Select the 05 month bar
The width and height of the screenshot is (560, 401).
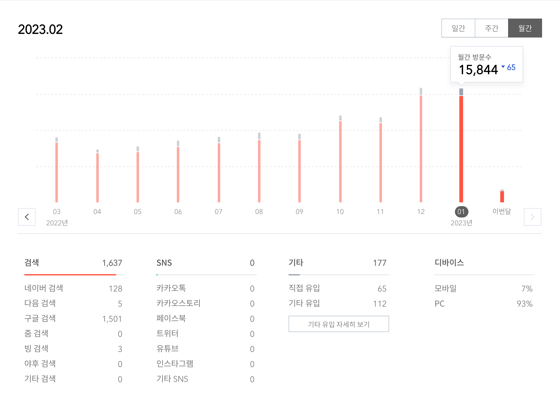[138, 174]
